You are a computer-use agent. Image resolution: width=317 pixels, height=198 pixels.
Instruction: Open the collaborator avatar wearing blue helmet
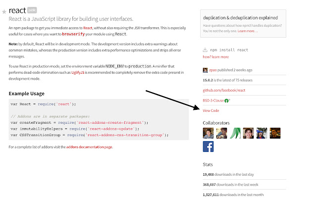262,133
